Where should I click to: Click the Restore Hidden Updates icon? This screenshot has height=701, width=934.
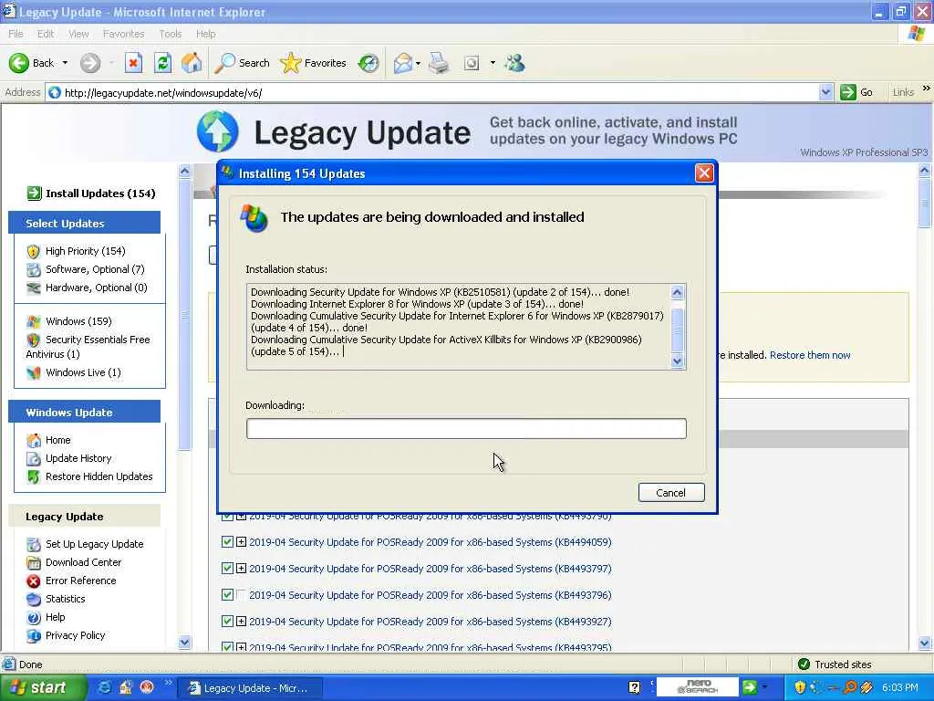(34, 476)
